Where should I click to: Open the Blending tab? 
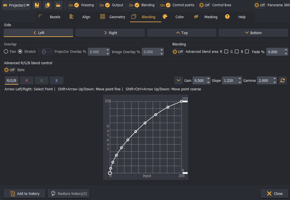(145, 17)
